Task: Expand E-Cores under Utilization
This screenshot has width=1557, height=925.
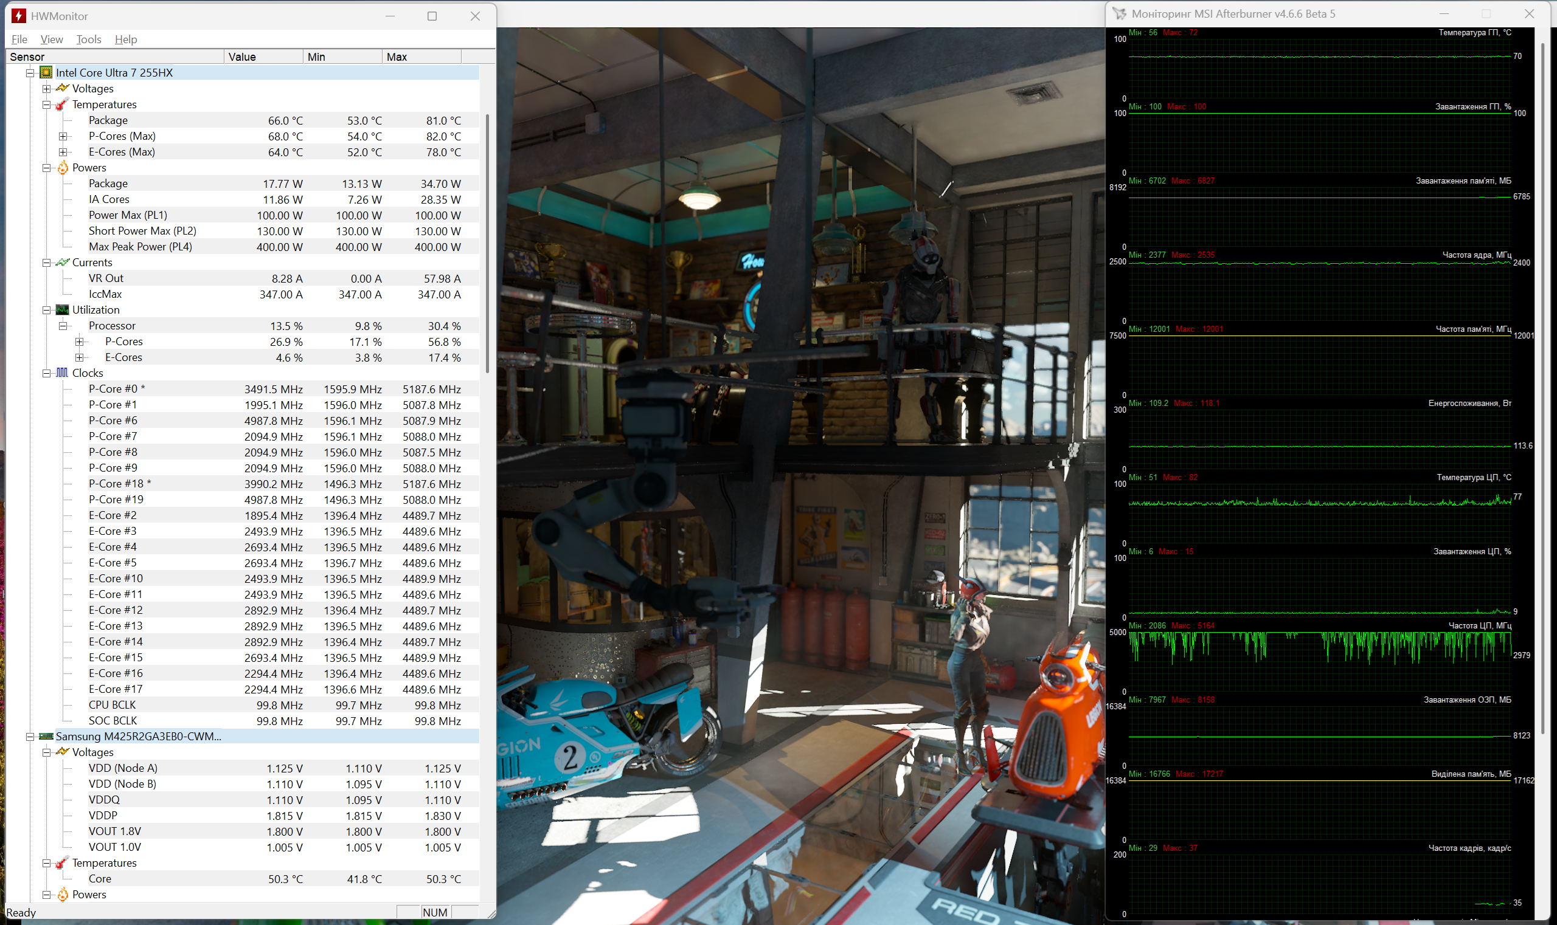Action: [x=79, y=358]
